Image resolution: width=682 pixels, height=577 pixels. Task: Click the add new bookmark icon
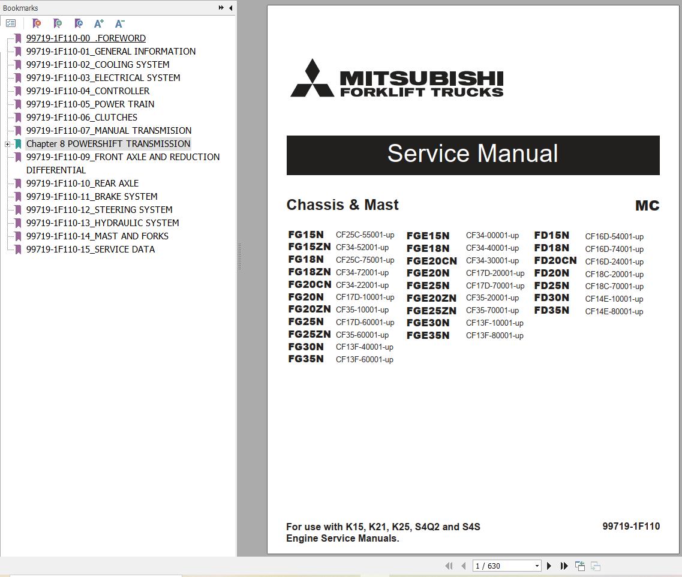(x=58, y=23)
